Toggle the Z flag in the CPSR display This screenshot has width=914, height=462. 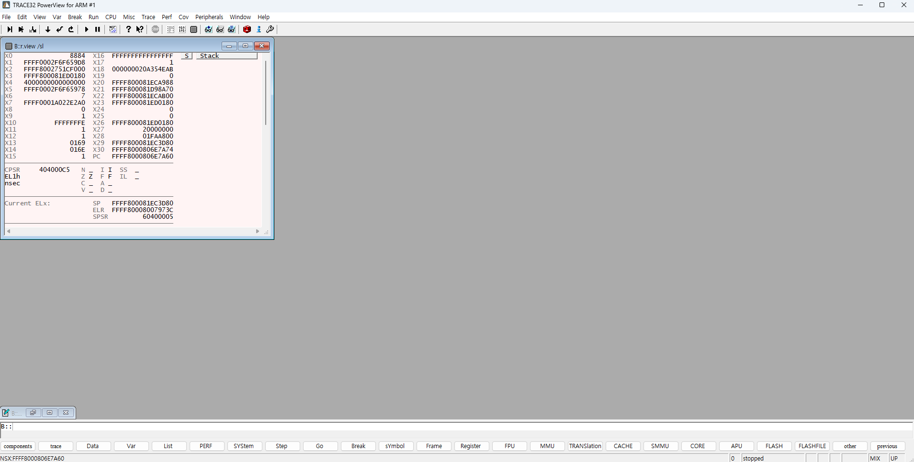(91, 176)
